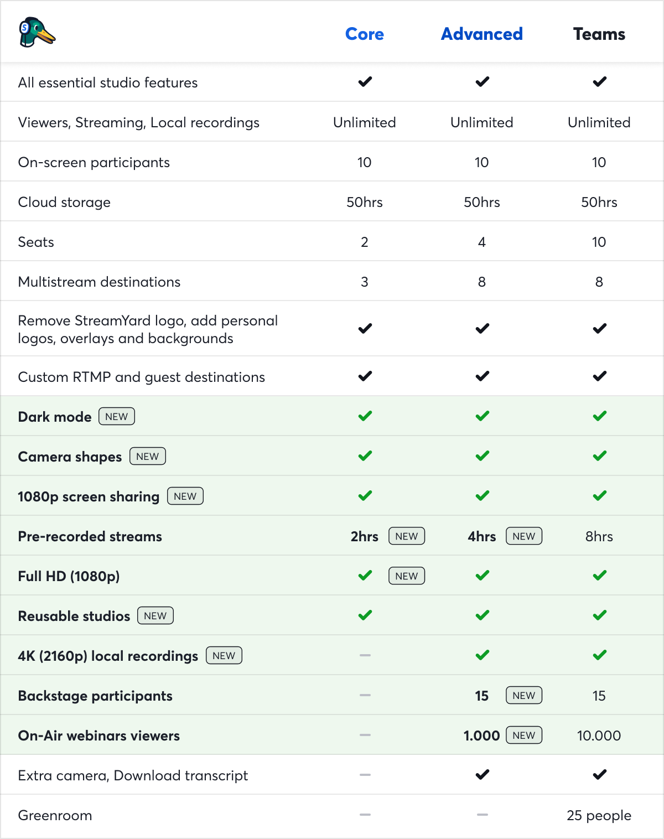Select the Advanced plan heading
The width and height of the screenshot is (664, 839).
click(x=482, y=34)
